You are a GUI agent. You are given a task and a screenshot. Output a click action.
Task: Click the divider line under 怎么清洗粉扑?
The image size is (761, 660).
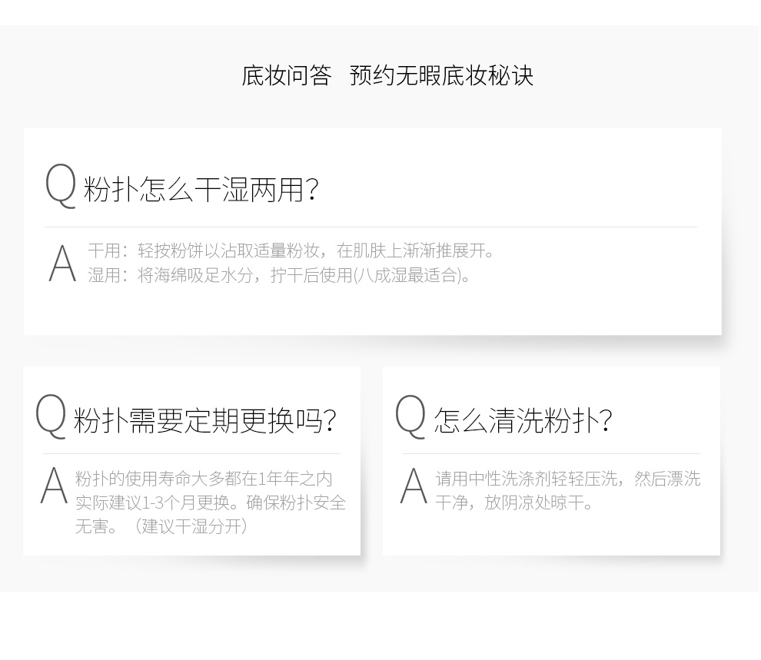coord(551,453)
